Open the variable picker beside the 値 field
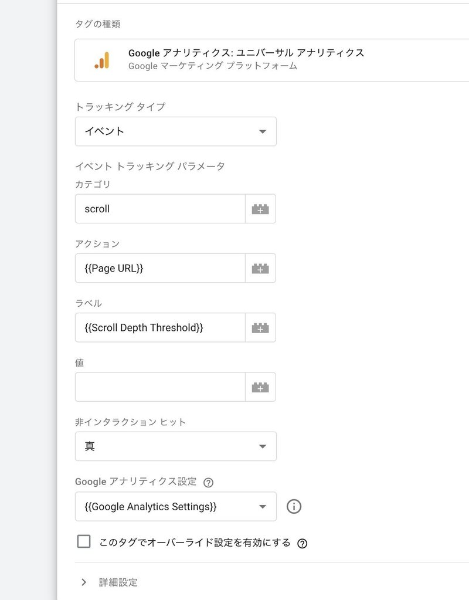This screenshot has height=600, width=469. pyautogui.click(x=261, y=387)
